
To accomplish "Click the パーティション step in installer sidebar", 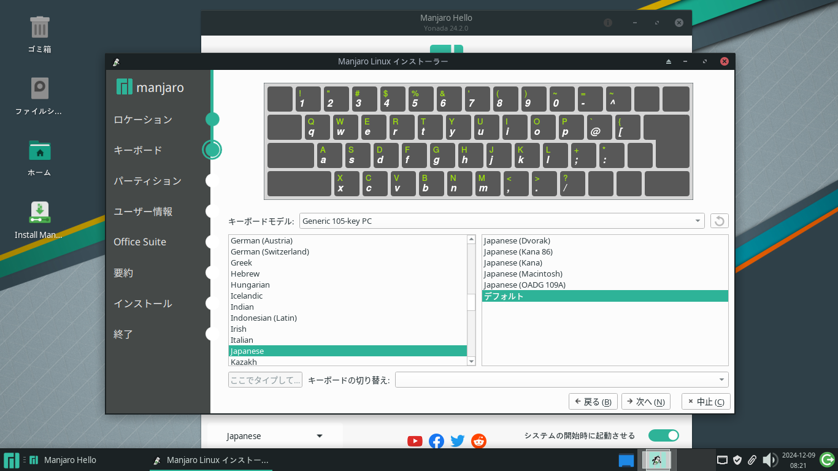I will pyautogui.click(x=148, y=181).
